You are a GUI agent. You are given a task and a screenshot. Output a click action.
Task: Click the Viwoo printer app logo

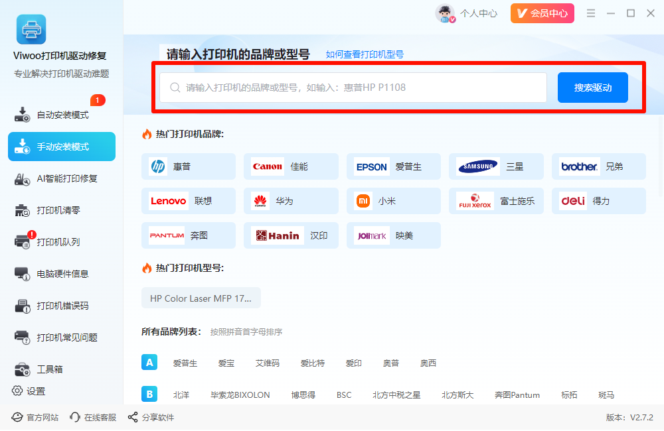31,29
